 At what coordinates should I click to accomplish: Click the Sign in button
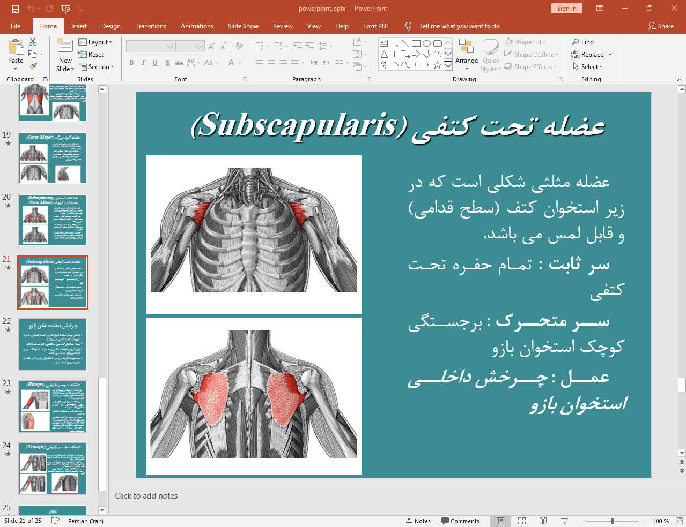pyautogui.click(x=566, y=8)
